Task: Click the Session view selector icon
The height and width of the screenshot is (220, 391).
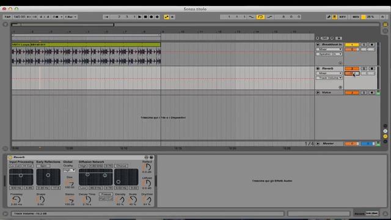Action: pos(386,31)
